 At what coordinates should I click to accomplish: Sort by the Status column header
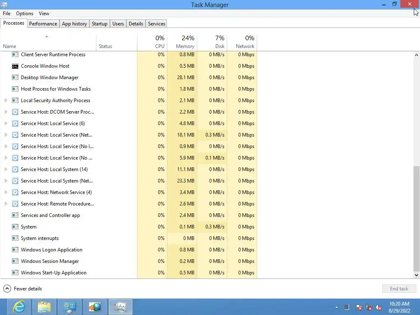[x=116, y=43]
